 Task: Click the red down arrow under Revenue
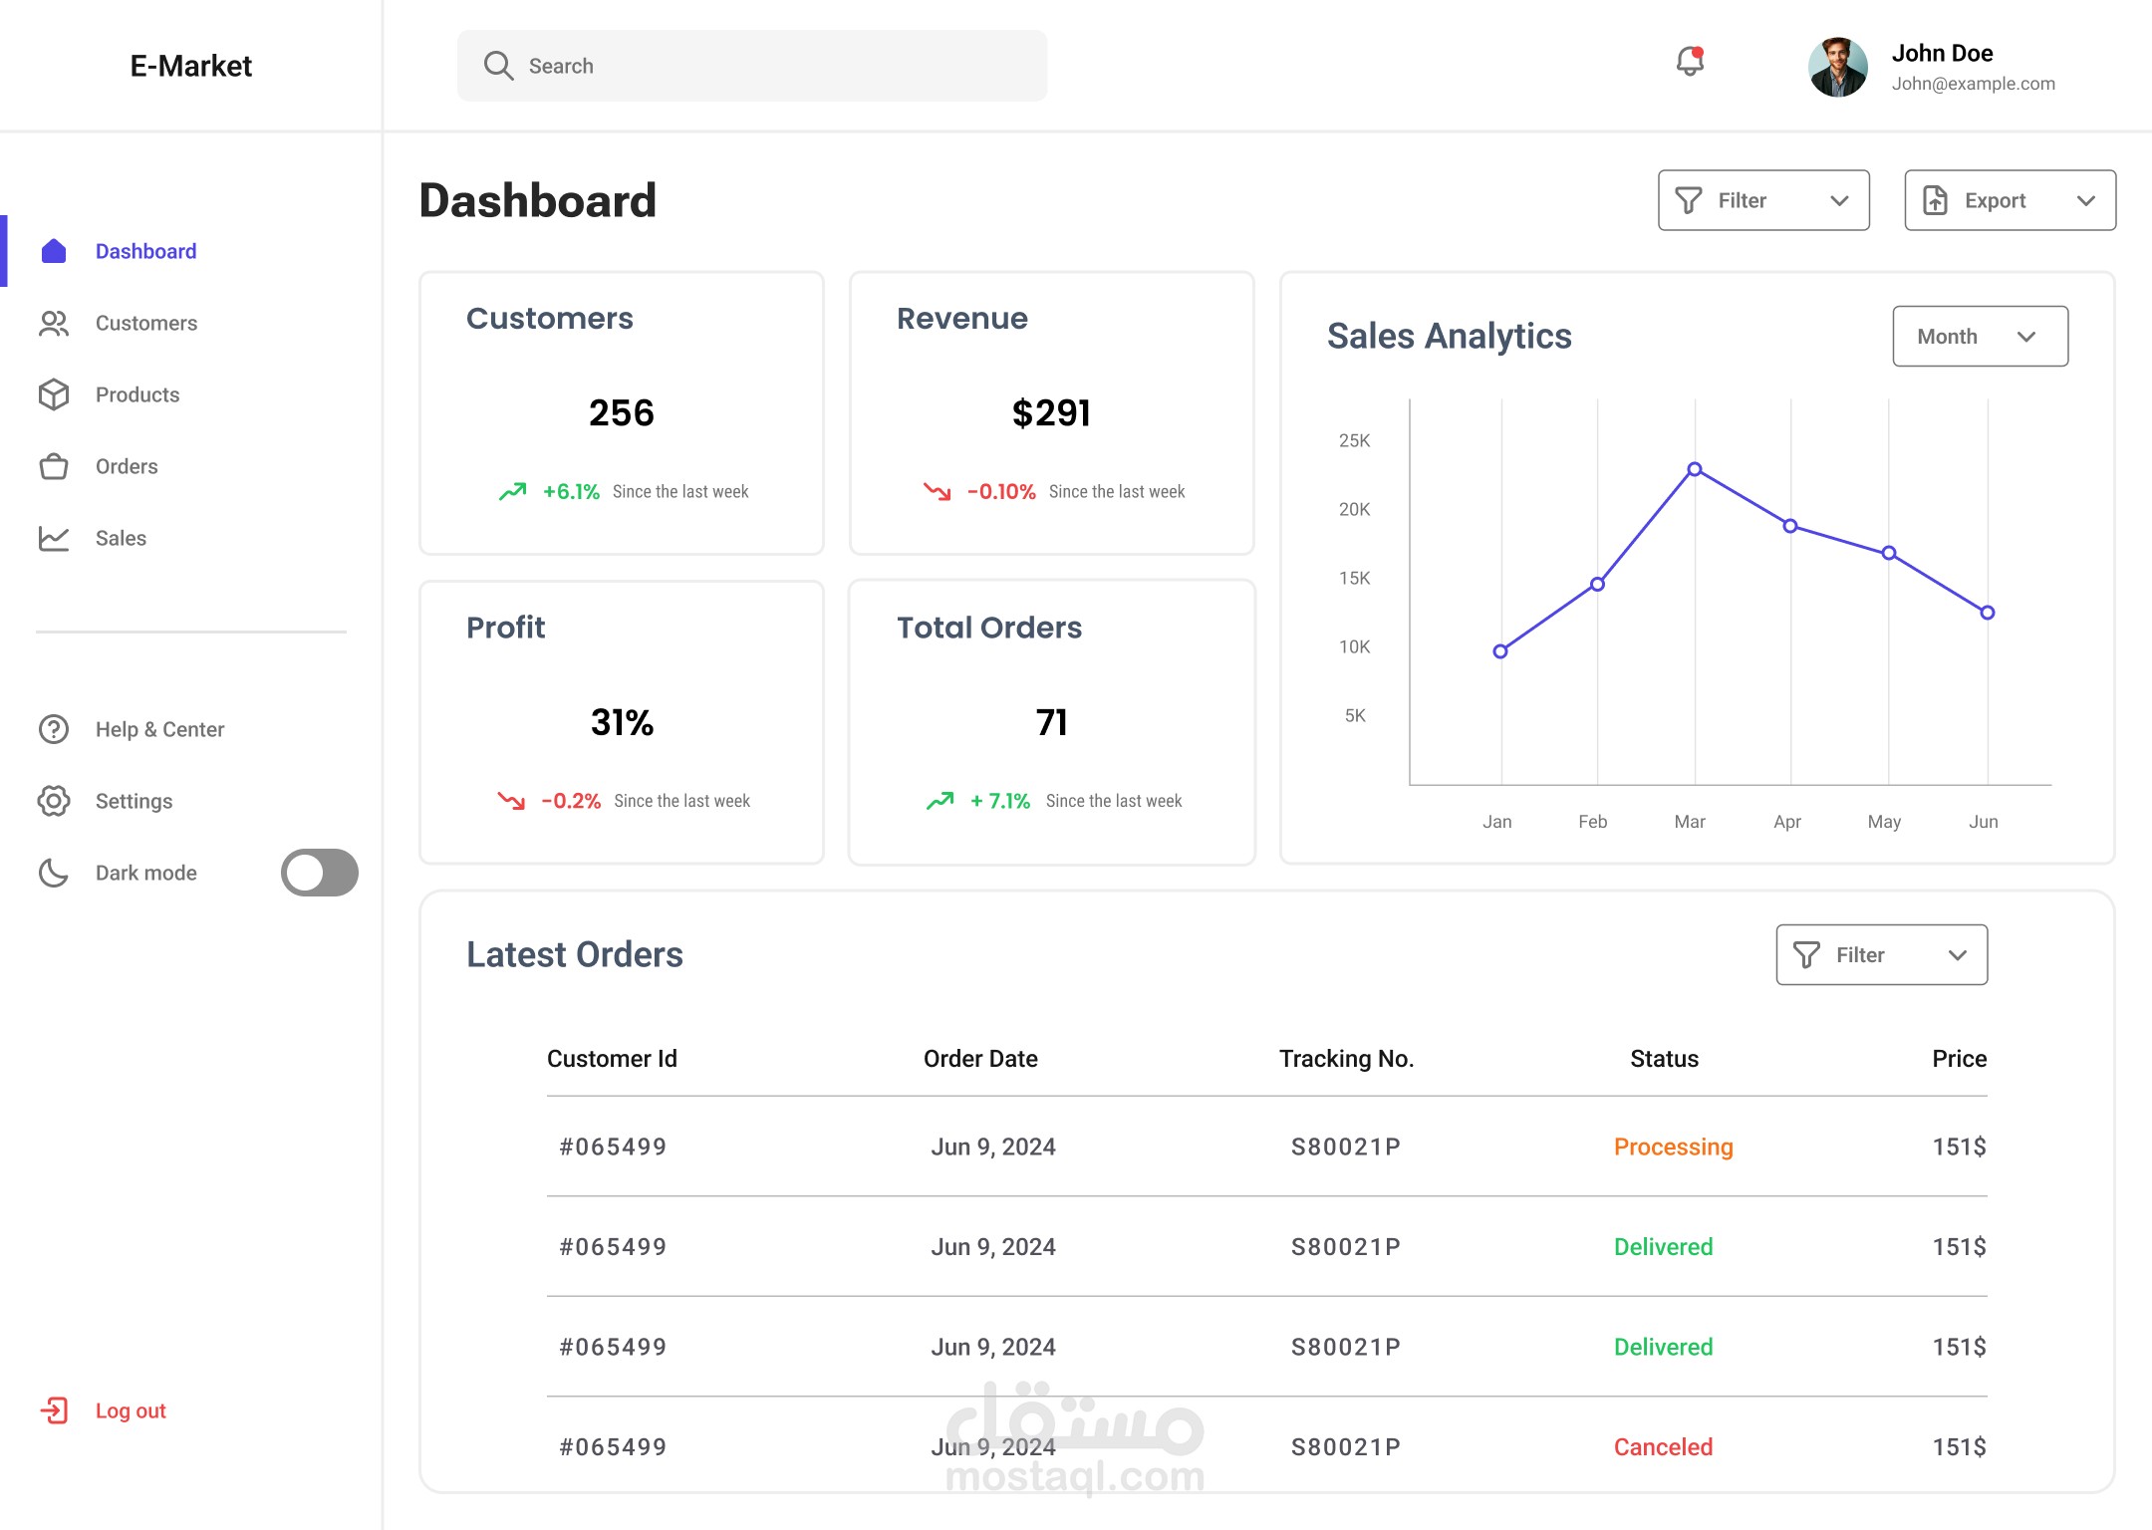coord(937,491)
